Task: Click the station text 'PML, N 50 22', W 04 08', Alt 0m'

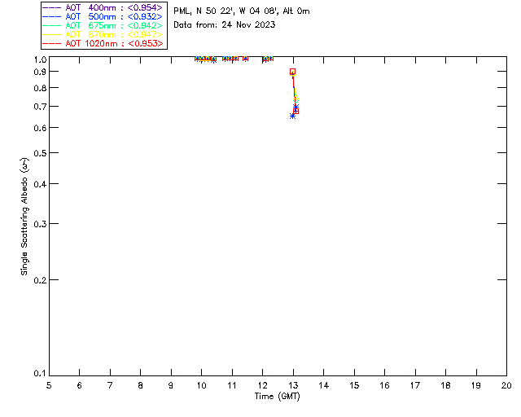Action: tap(242, 11)
